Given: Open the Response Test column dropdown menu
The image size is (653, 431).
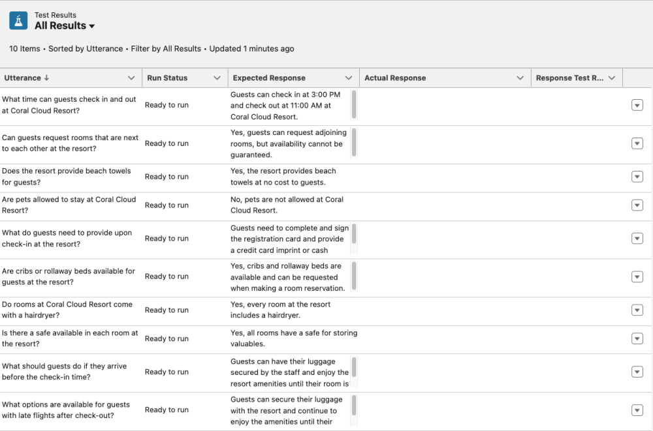Looking at the screenshot, I should coord(613,77).
